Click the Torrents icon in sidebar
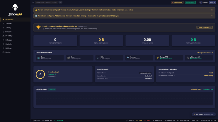Image resolution: width=218 pixels, height=122 pixels. tap(4, 24)
